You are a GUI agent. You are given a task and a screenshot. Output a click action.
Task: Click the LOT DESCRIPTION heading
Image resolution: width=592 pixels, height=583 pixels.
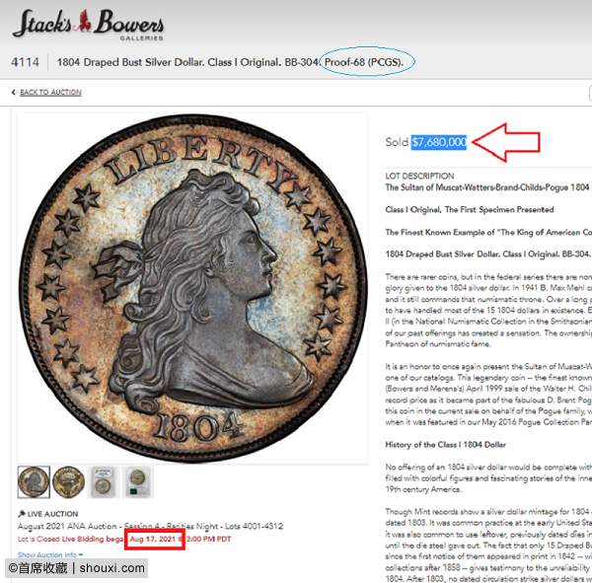419,176
